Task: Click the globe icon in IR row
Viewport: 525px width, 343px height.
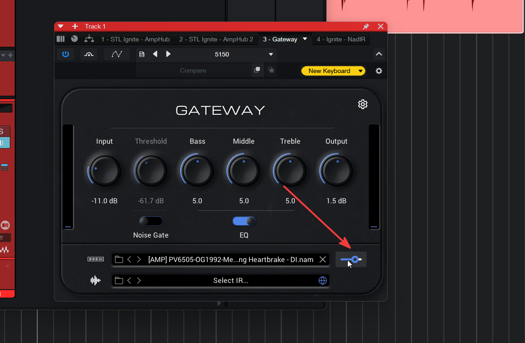Action: click(x=322, y=280)
